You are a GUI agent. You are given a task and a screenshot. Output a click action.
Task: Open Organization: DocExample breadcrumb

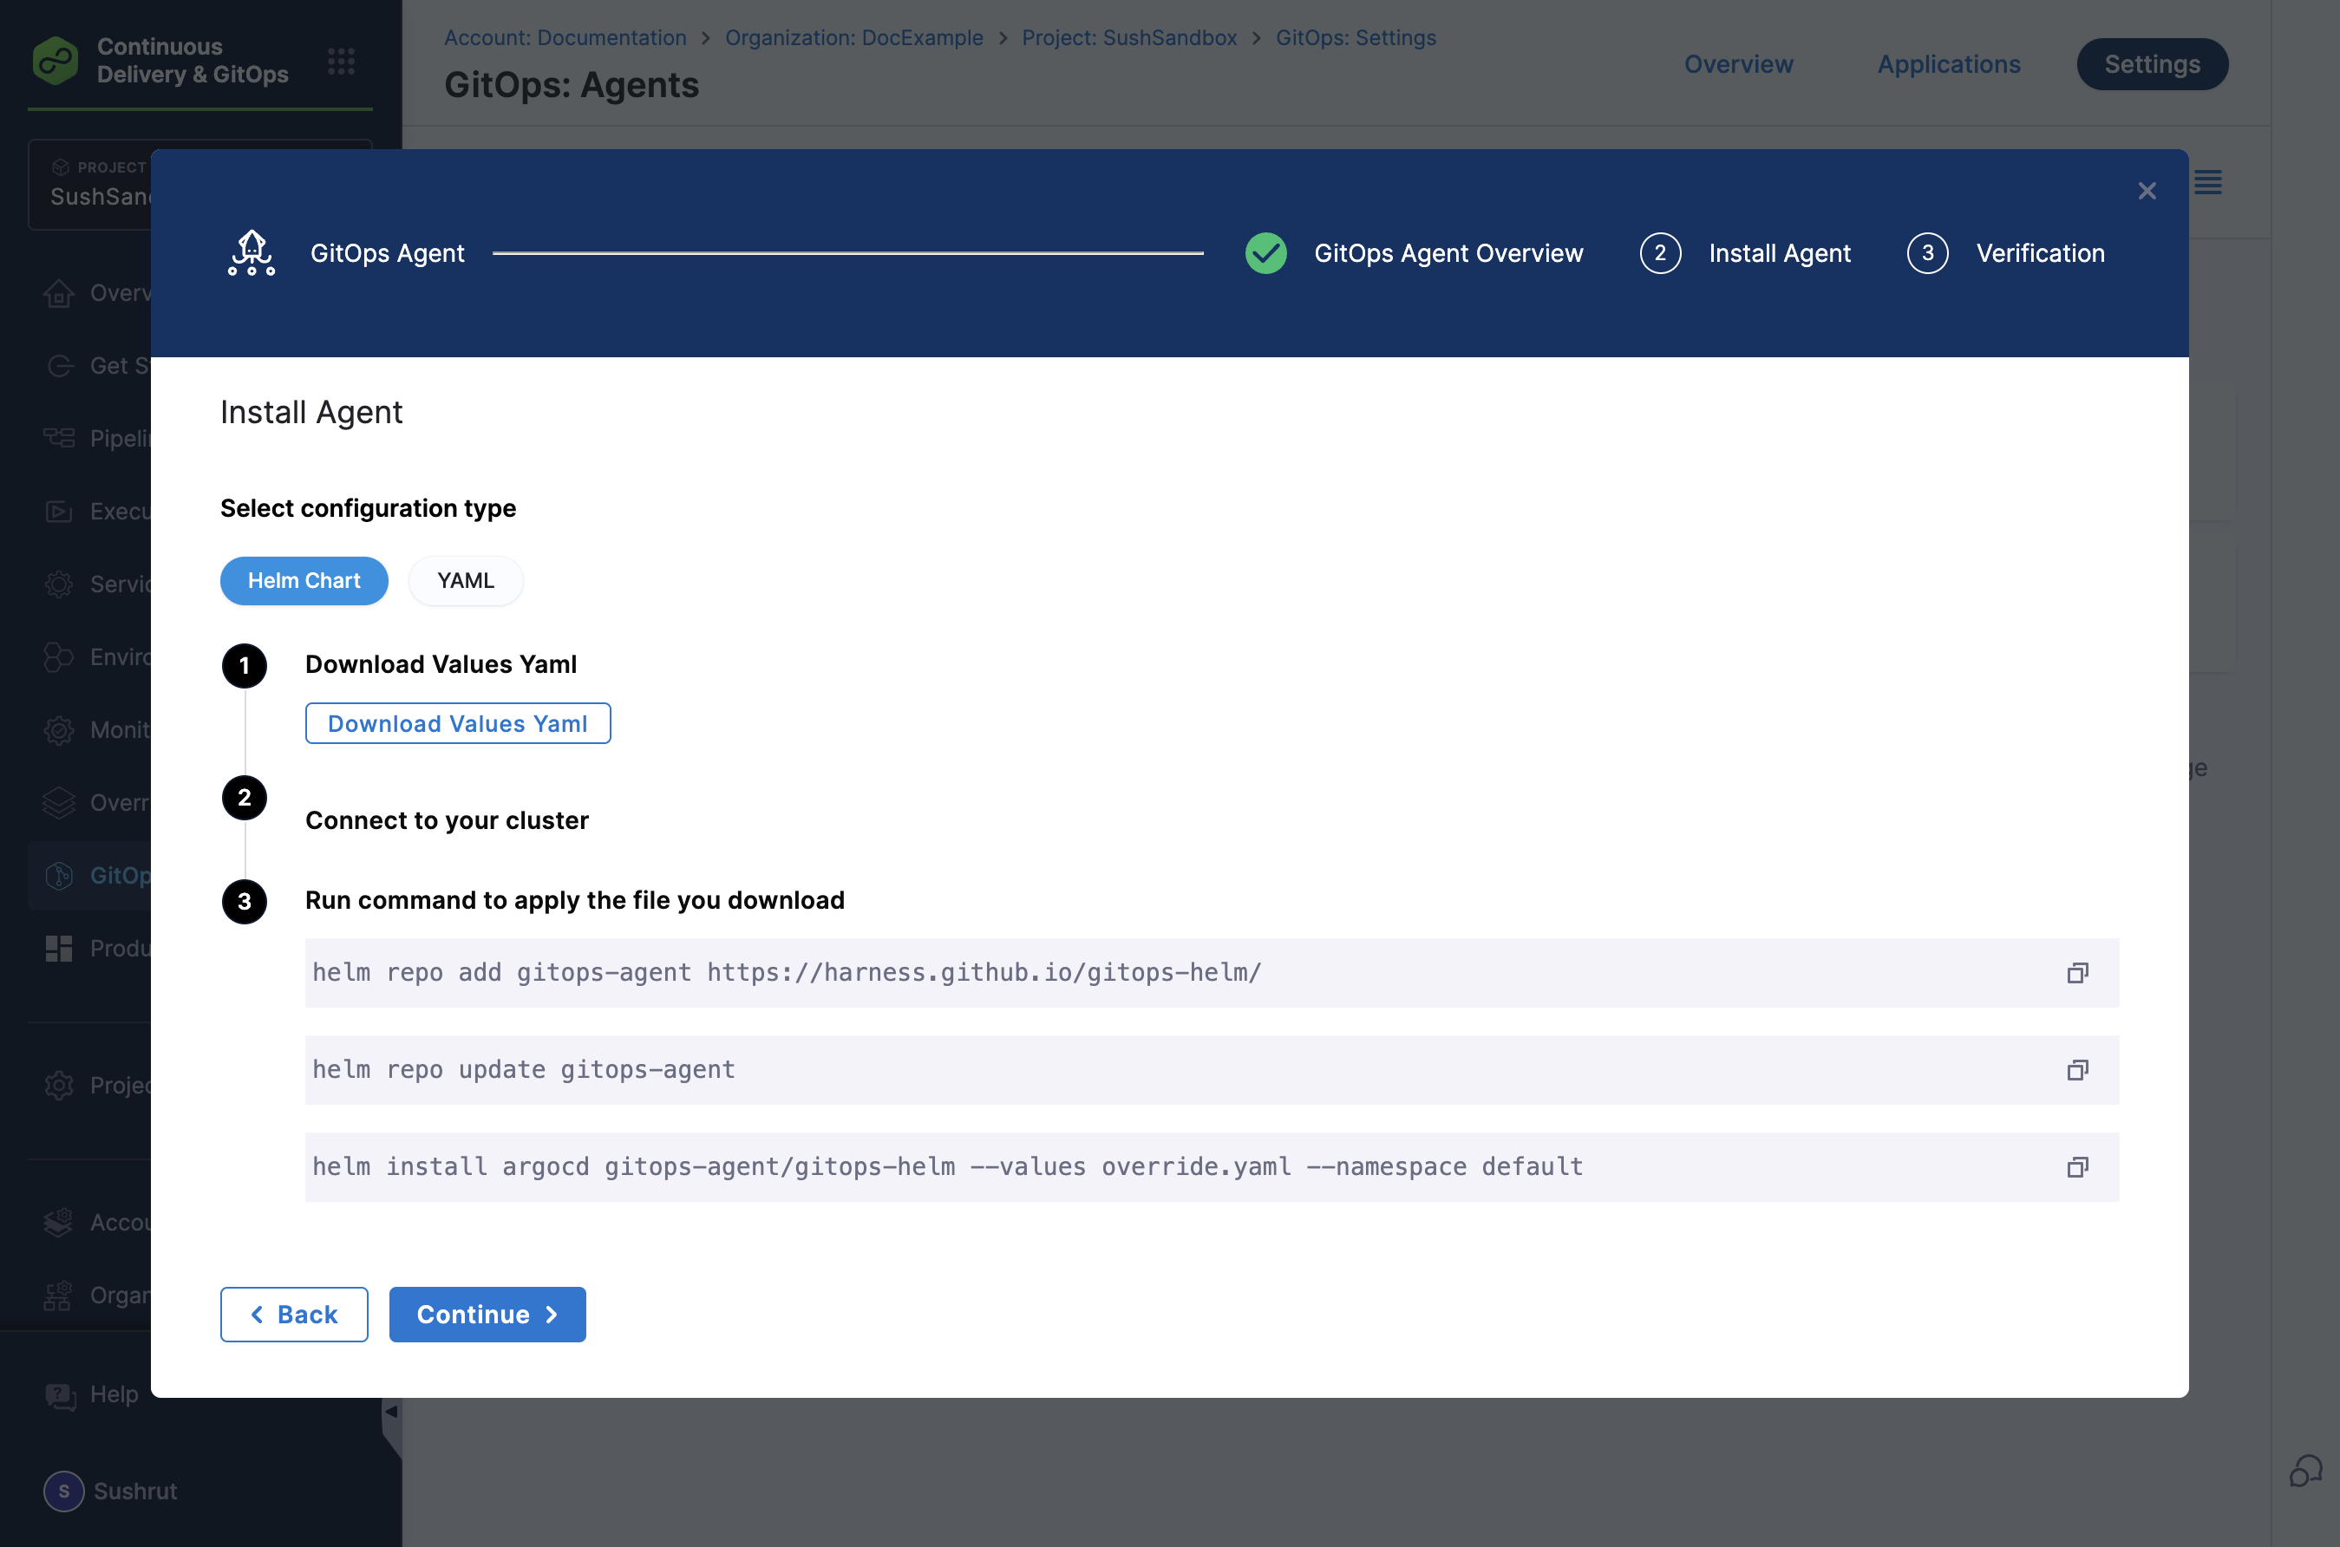[x=854, y=37]
